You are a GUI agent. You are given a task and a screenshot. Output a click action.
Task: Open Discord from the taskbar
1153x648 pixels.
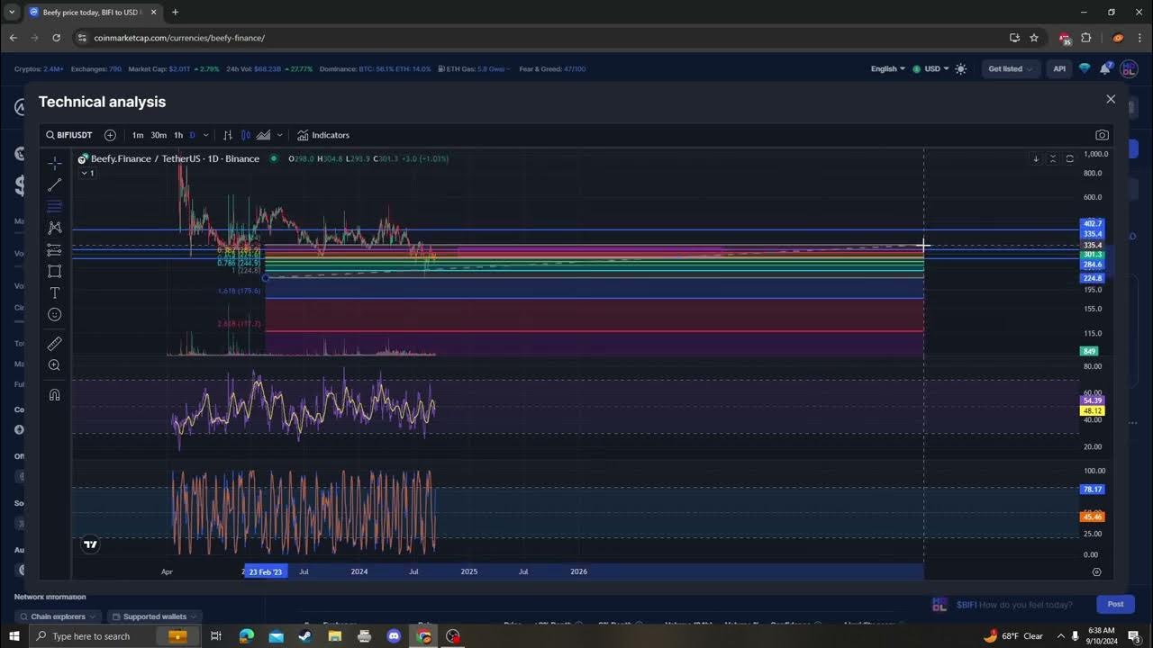[x=394, y=636]
